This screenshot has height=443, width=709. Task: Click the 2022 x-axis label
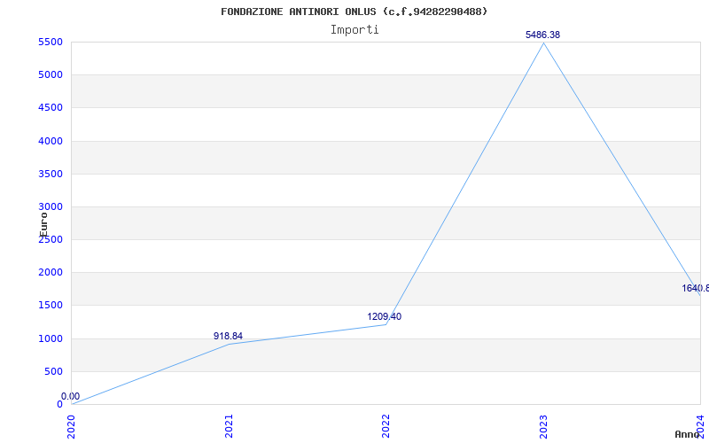pyautogui.click(x=386, y=426)
